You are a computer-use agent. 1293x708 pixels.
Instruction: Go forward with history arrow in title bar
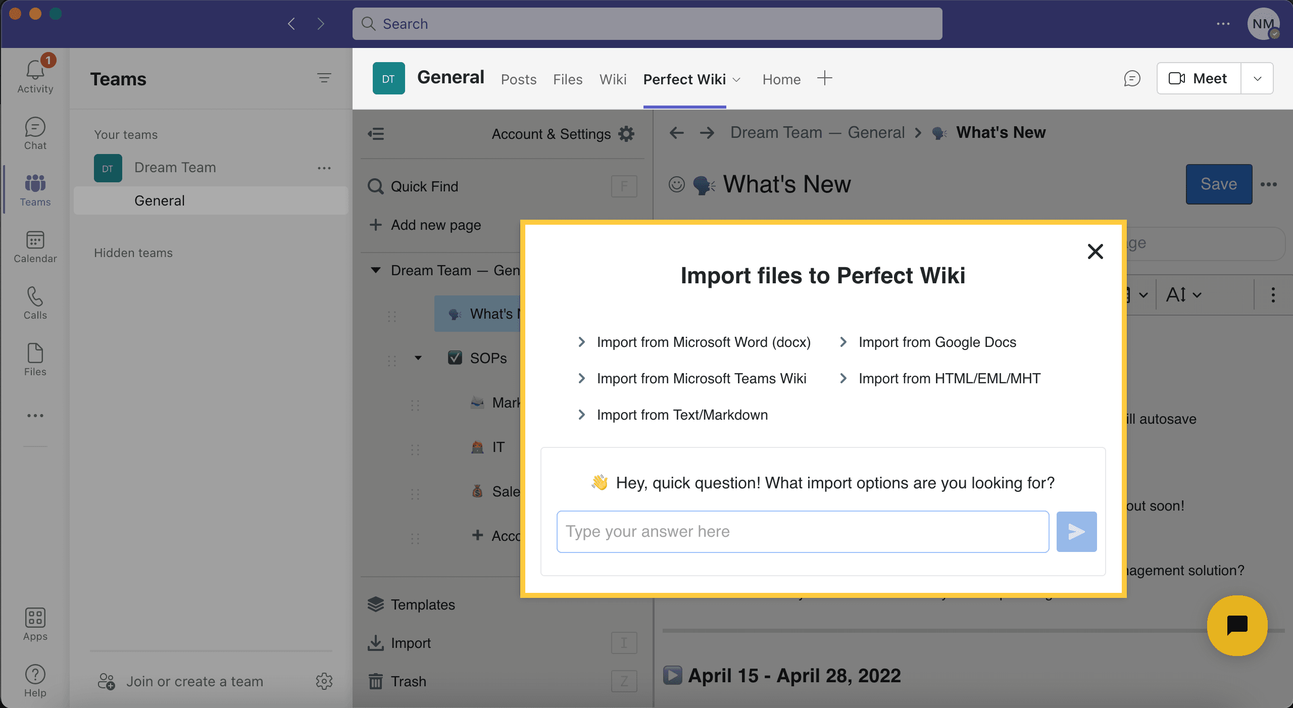(321, 23)
